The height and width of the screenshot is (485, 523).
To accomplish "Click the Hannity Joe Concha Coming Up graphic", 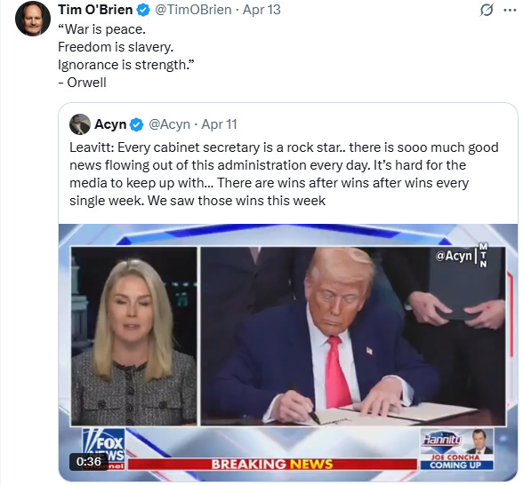I will 456,449.
